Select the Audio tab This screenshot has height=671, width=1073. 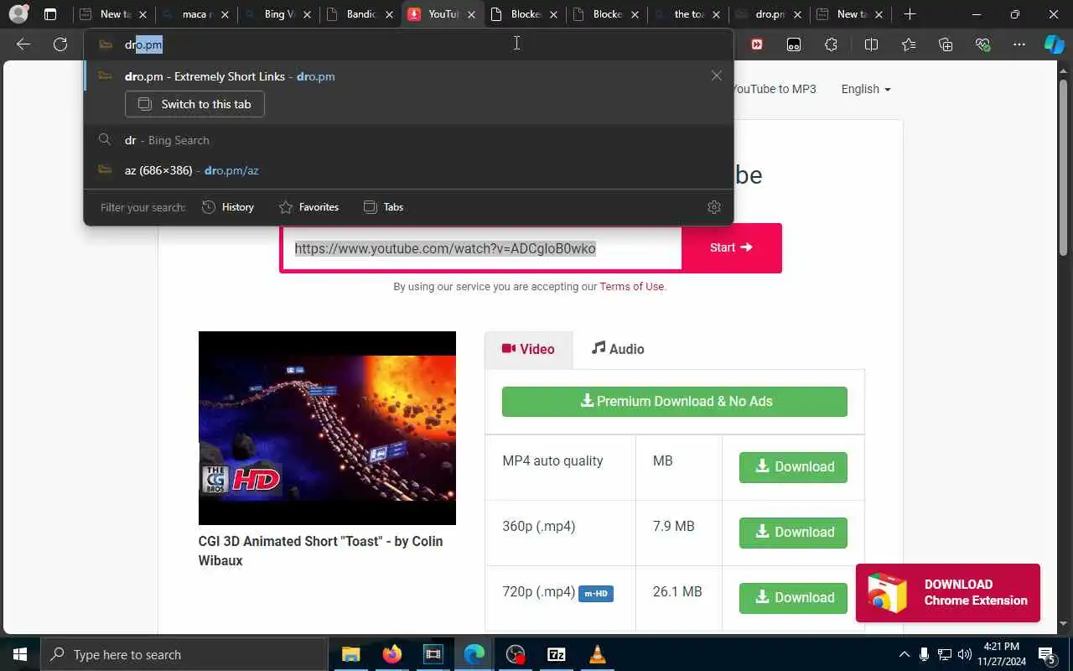pyautogui.click(x=618, y=349)
